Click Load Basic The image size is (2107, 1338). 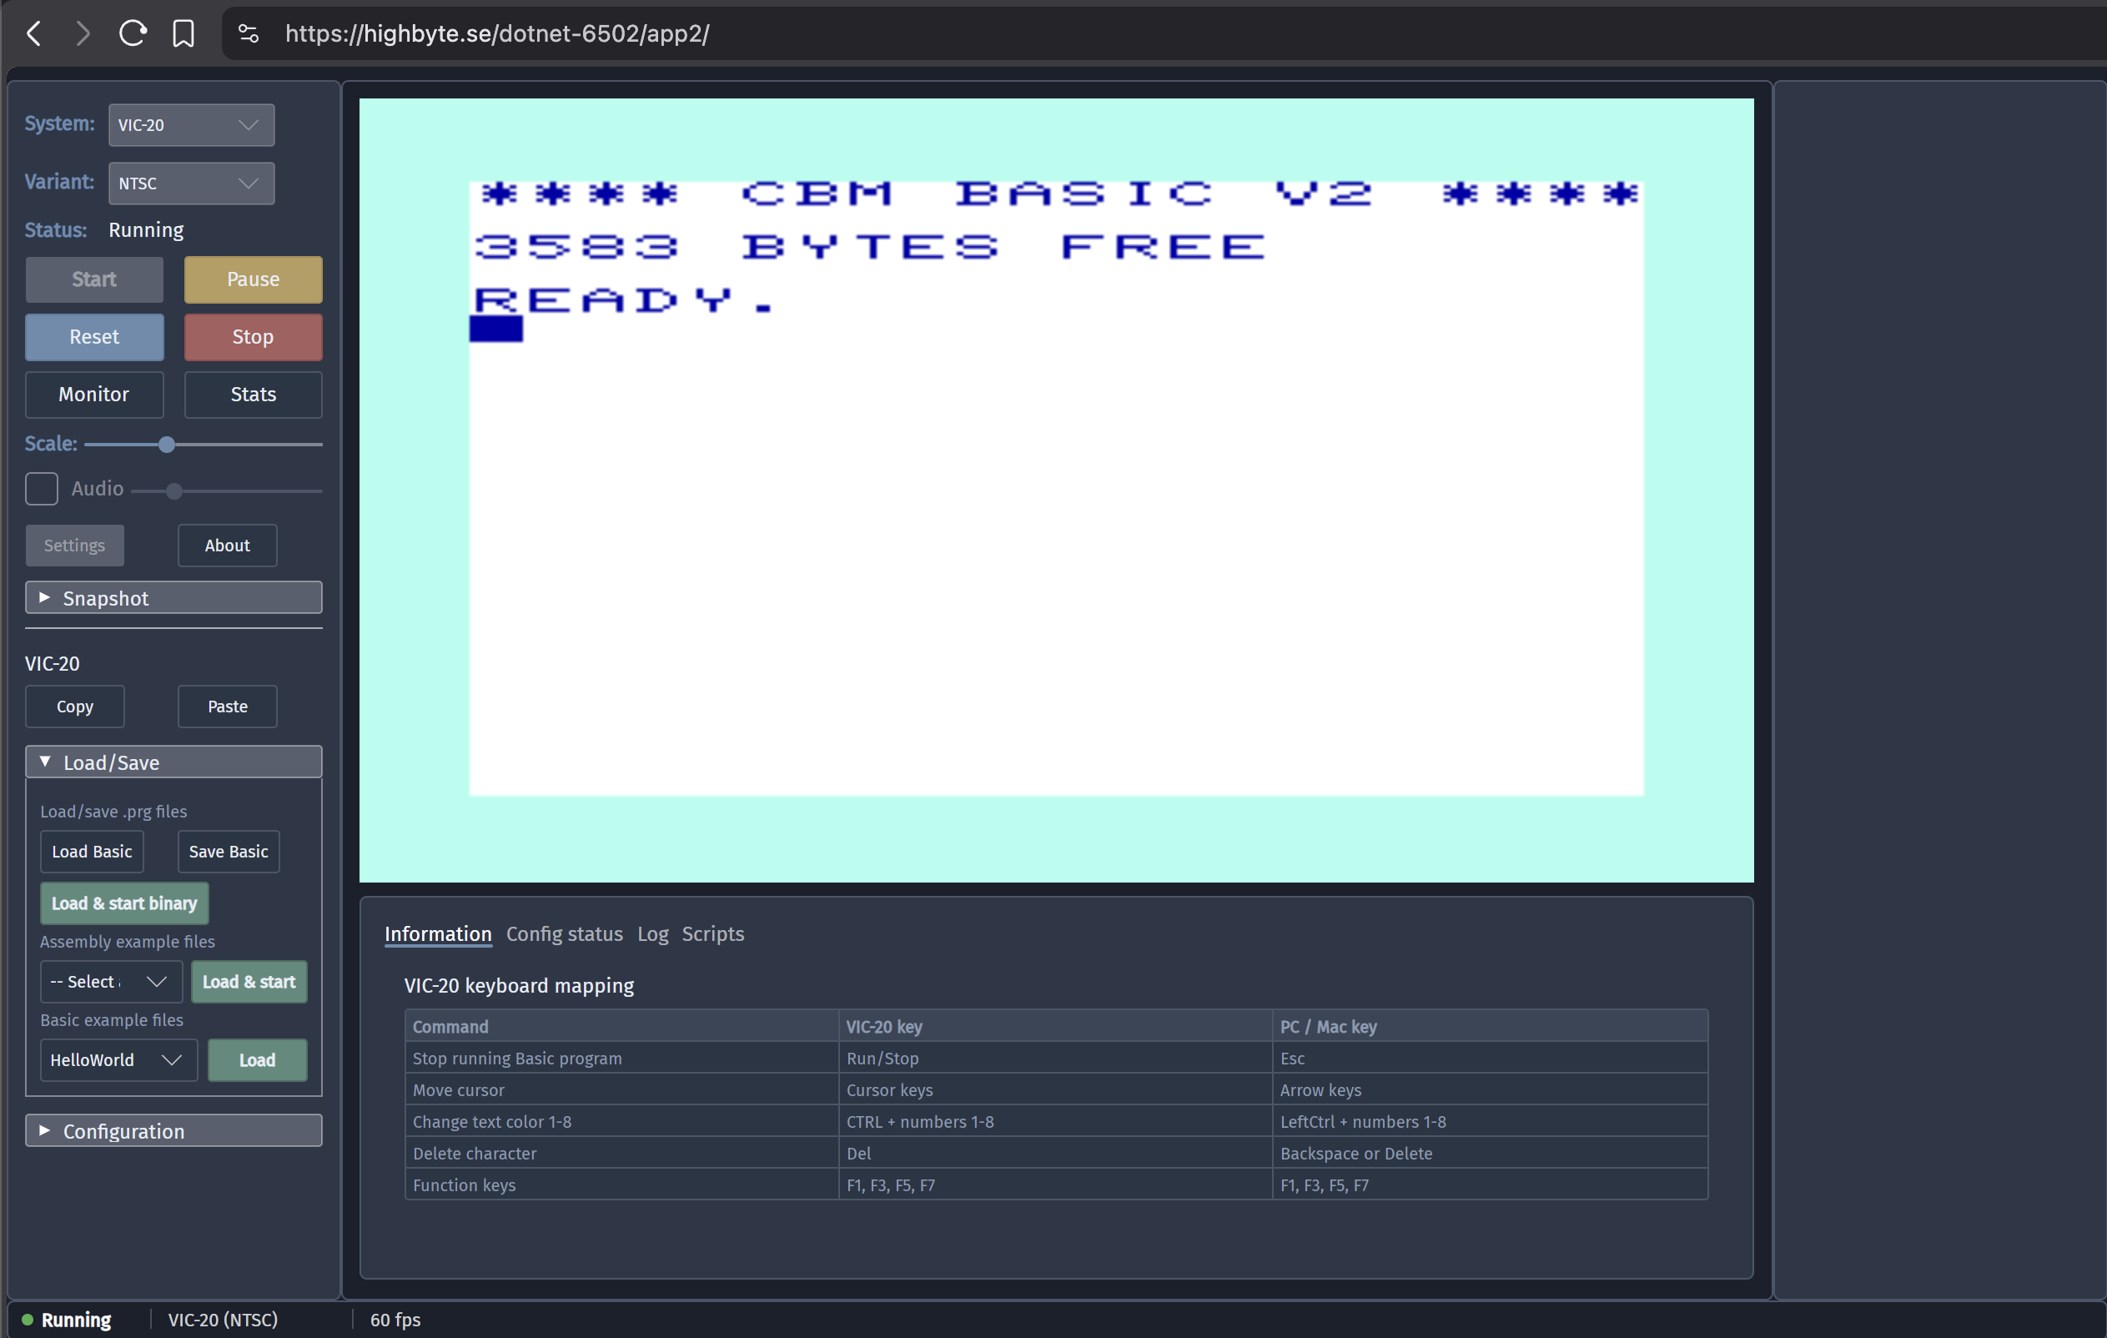coord(92,852)
